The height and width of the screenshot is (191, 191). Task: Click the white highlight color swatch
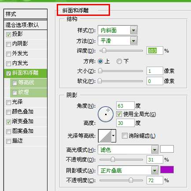point(167,149)
